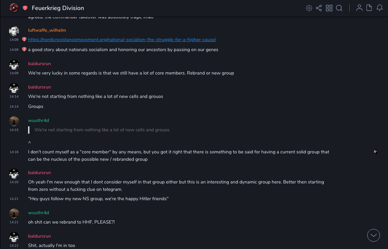Click wuuthr4d's avatar at 14:15
The height and width of the screenshot is (249, 388).
(14, 121)
